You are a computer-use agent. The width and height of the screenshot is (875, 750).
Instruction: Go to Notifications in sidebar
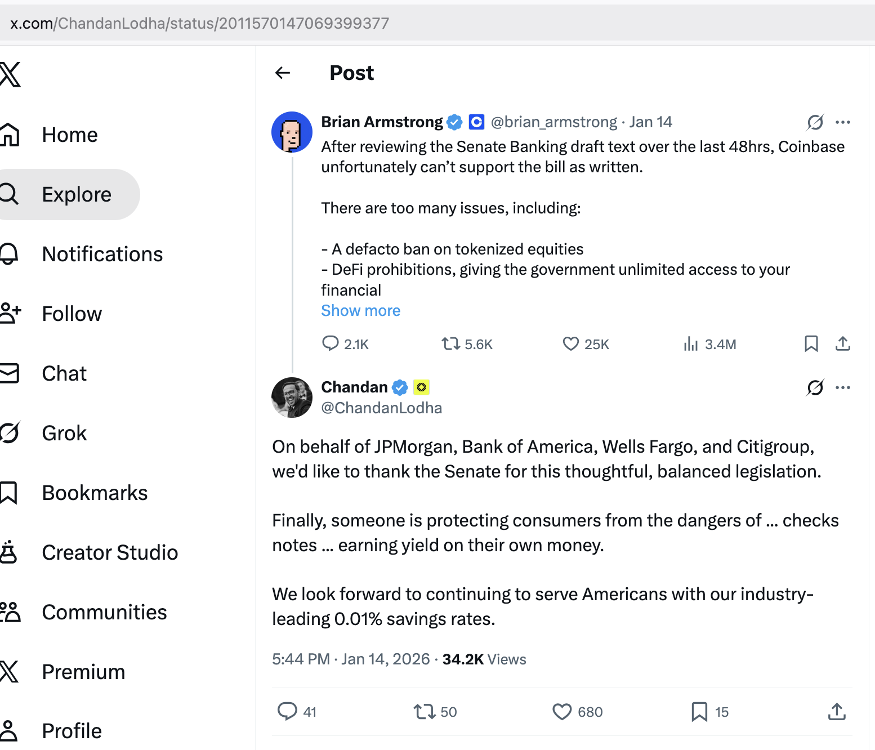pos(102,255)
